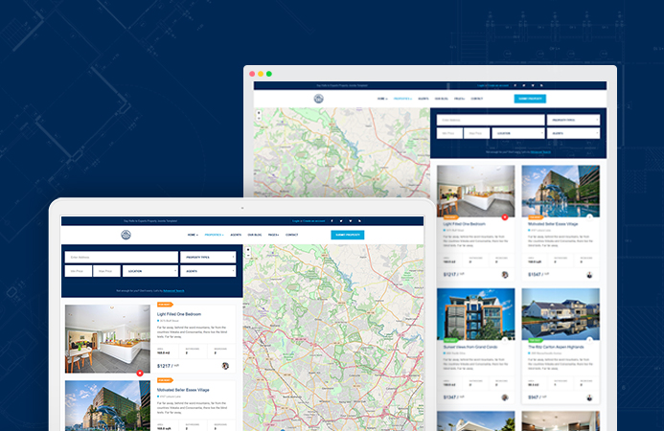This screenshot has width=664, height=431.
Task: Open the Agents dropdown in front window
Action: click(208, 271)
